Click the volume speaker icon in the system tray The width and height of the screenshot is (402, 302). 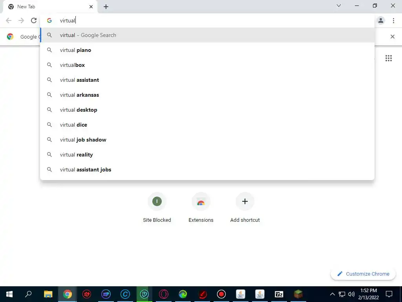pos(351,294)
